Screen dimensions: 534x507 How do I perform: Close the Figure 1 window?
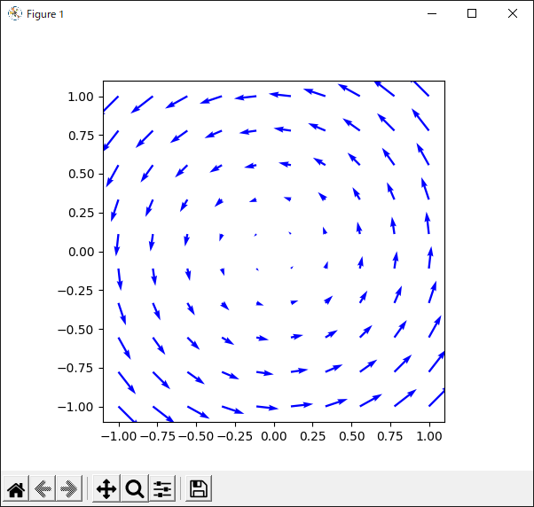click(x=512, y=13)
